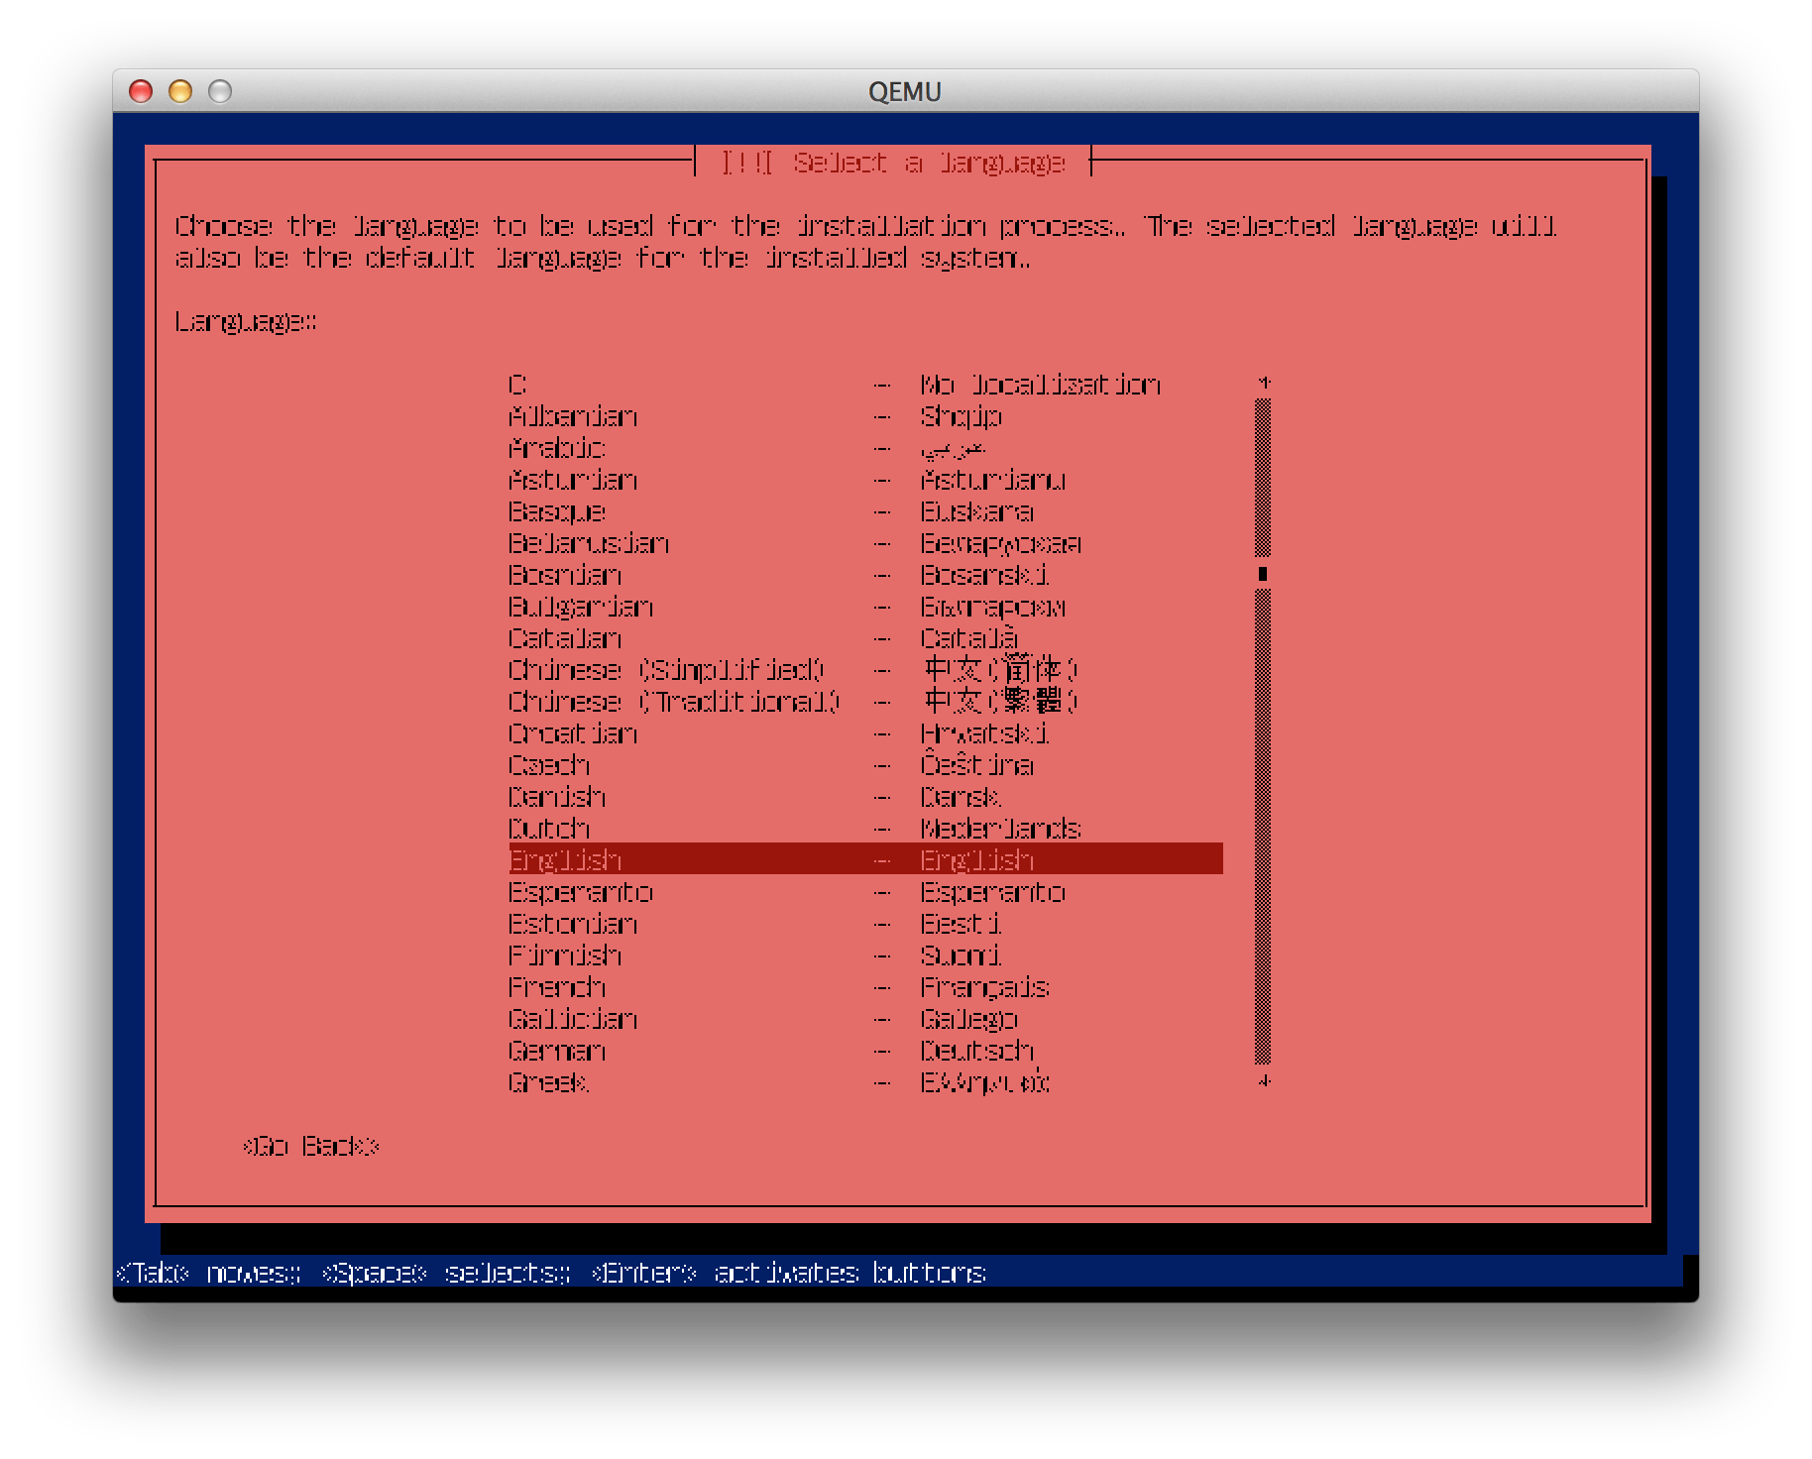Choose Albanian from the language list
This screenshot has width=1812, height=1459.
[865, 415]
